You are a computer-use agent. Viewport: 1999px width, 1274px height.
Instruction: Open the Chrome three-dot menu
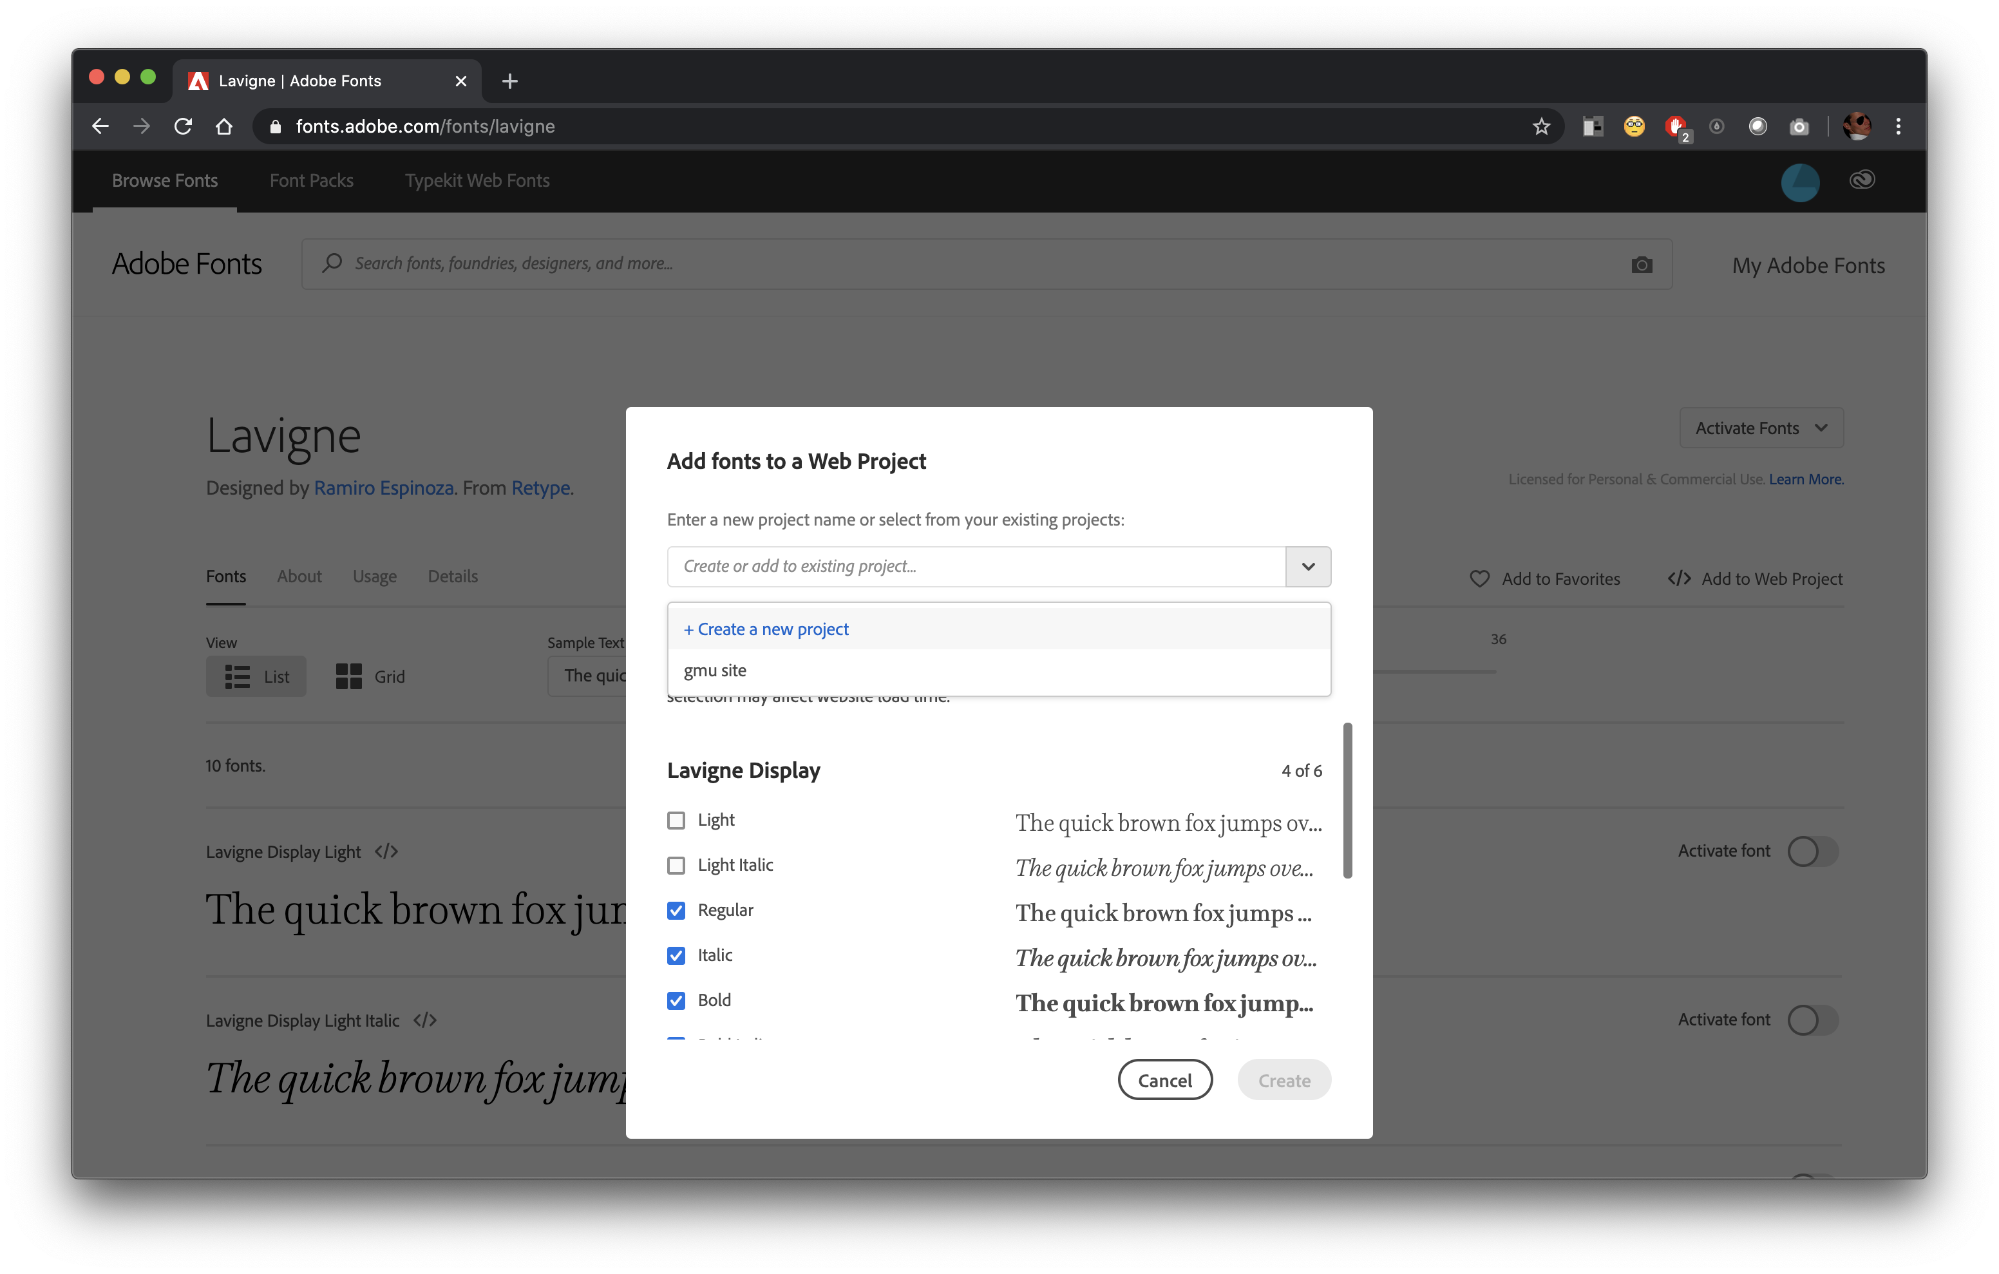[x=1899, y=126]
